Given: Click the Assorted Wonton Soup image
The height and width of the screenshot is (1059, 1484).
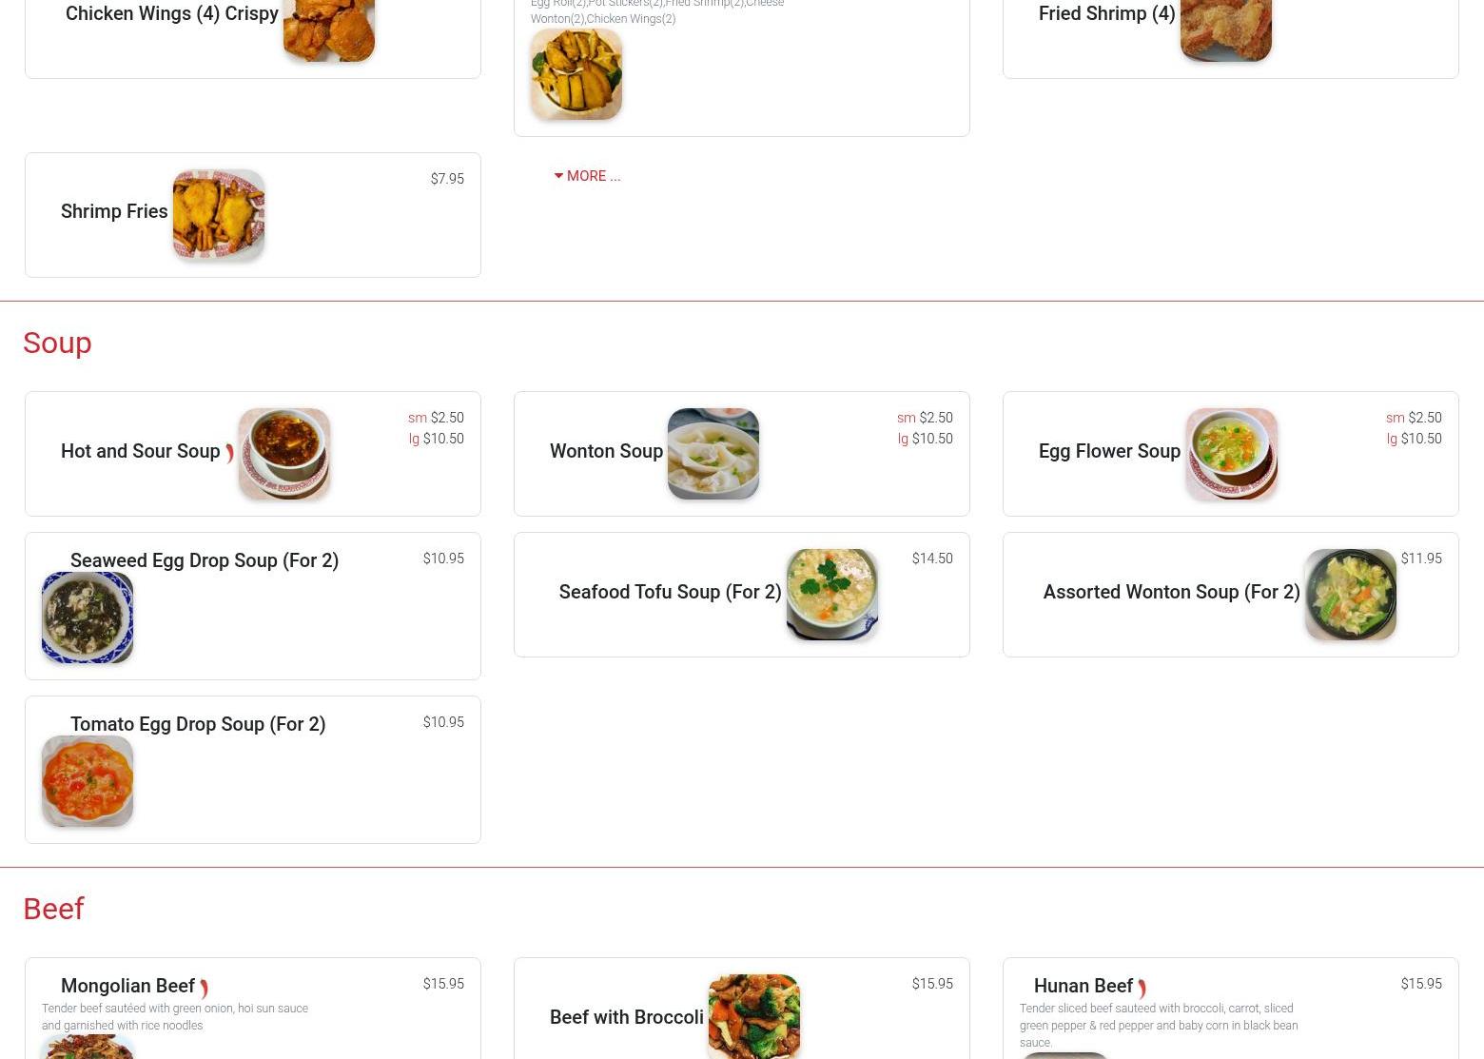Looking at the screenshot, I should tap(1351, 595).
